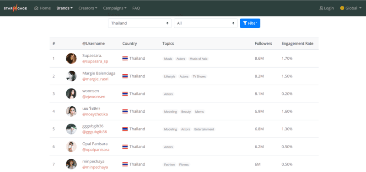Open minpechaya's profile picture
The height and width of the screenshot is (172, 366).
click(71, 164)
